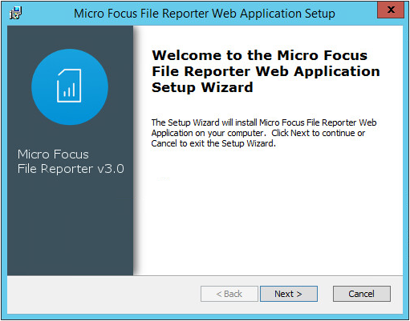Open the installer icon system menu
The height and width of the screenshot is (321, 410).
(16, 13)
